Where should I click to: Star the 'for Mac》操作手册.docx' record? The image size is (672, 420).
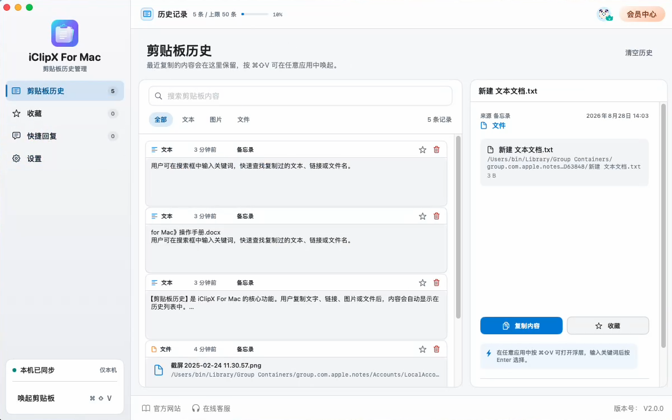(423, 216)
